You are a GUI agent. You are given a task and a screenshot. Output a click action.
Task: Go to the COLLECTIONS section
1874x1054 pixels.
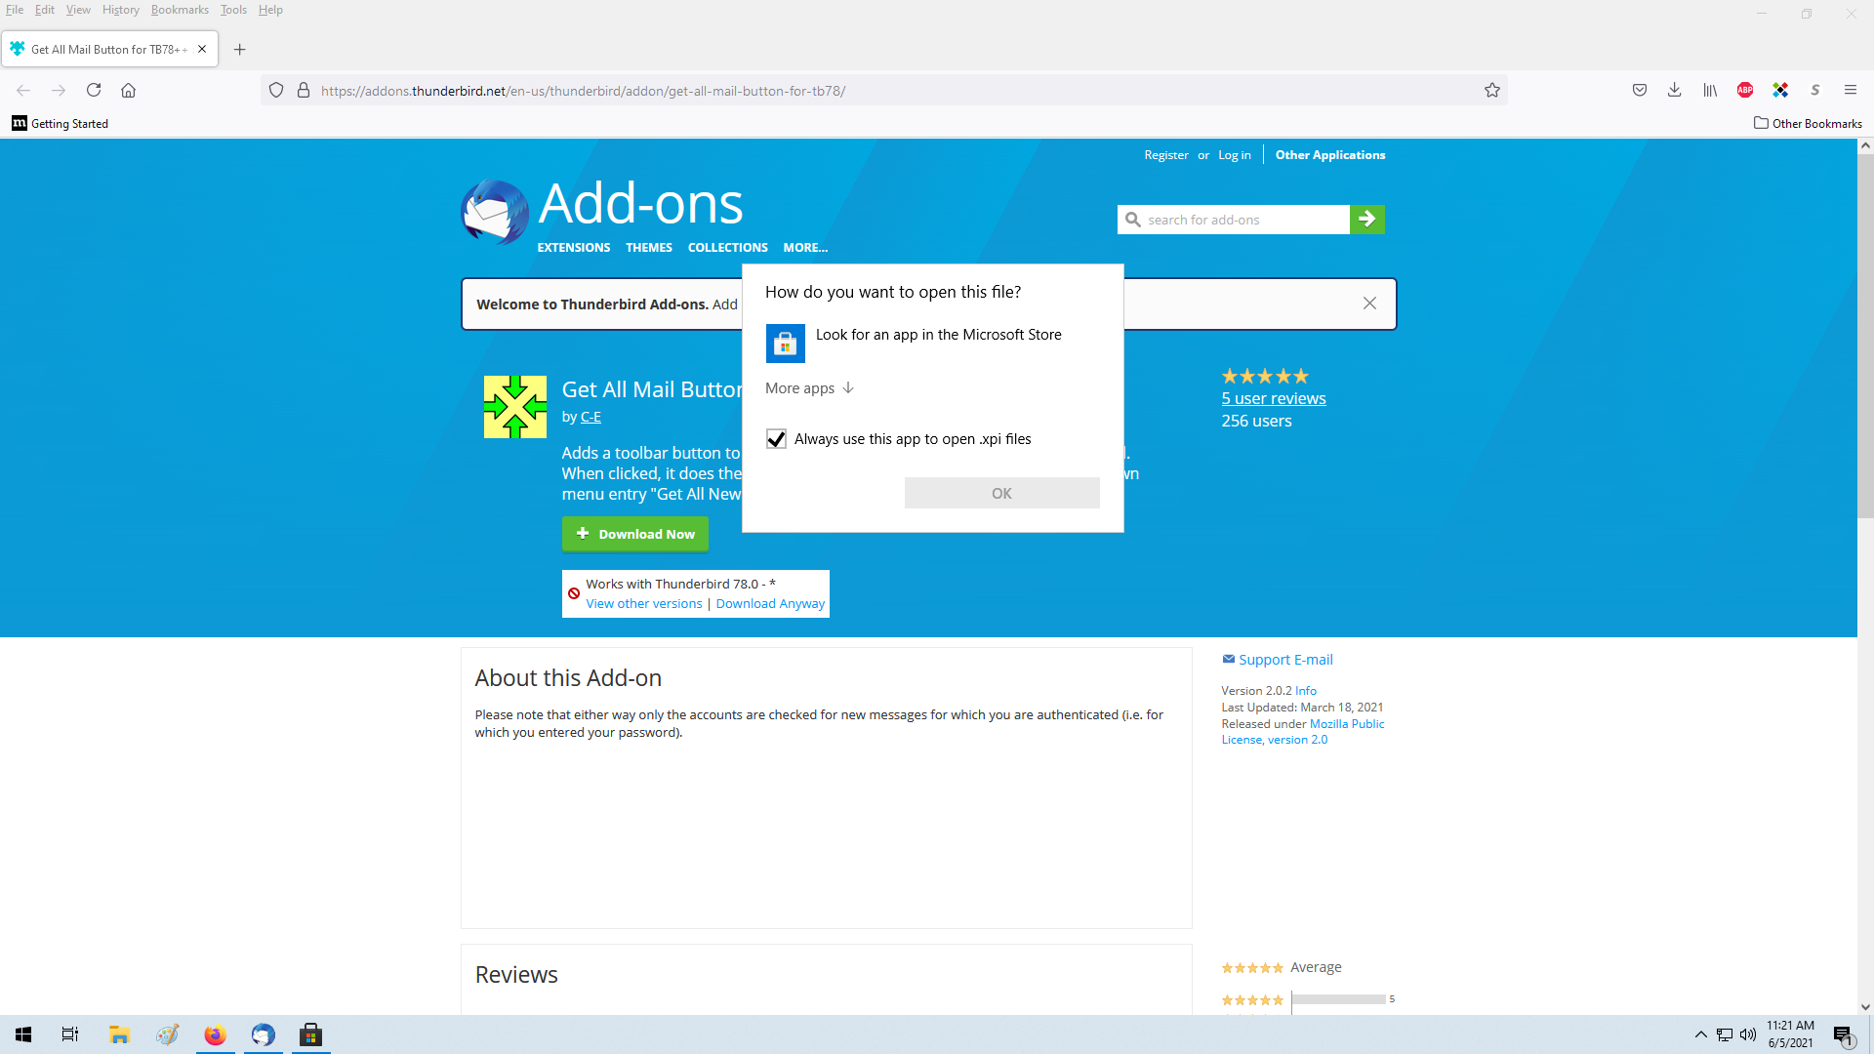728,248
